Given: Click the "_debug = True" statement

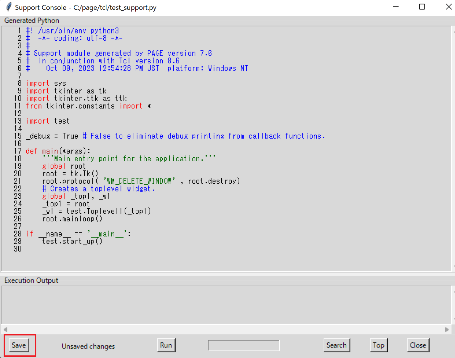Looking at the screenshot, I should [x=52, y=136].
